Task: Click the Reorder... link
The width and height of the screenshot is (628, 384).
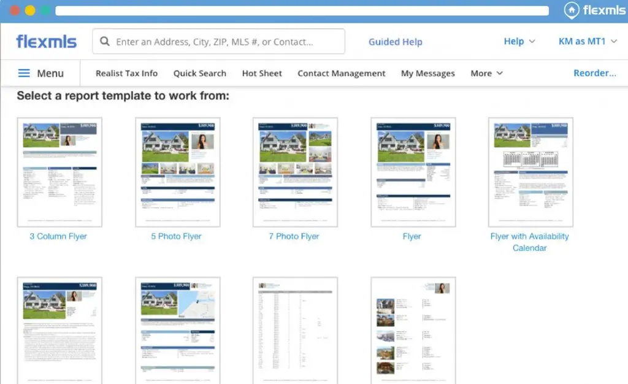Action: pyautogui.click(x=594, y=73)
